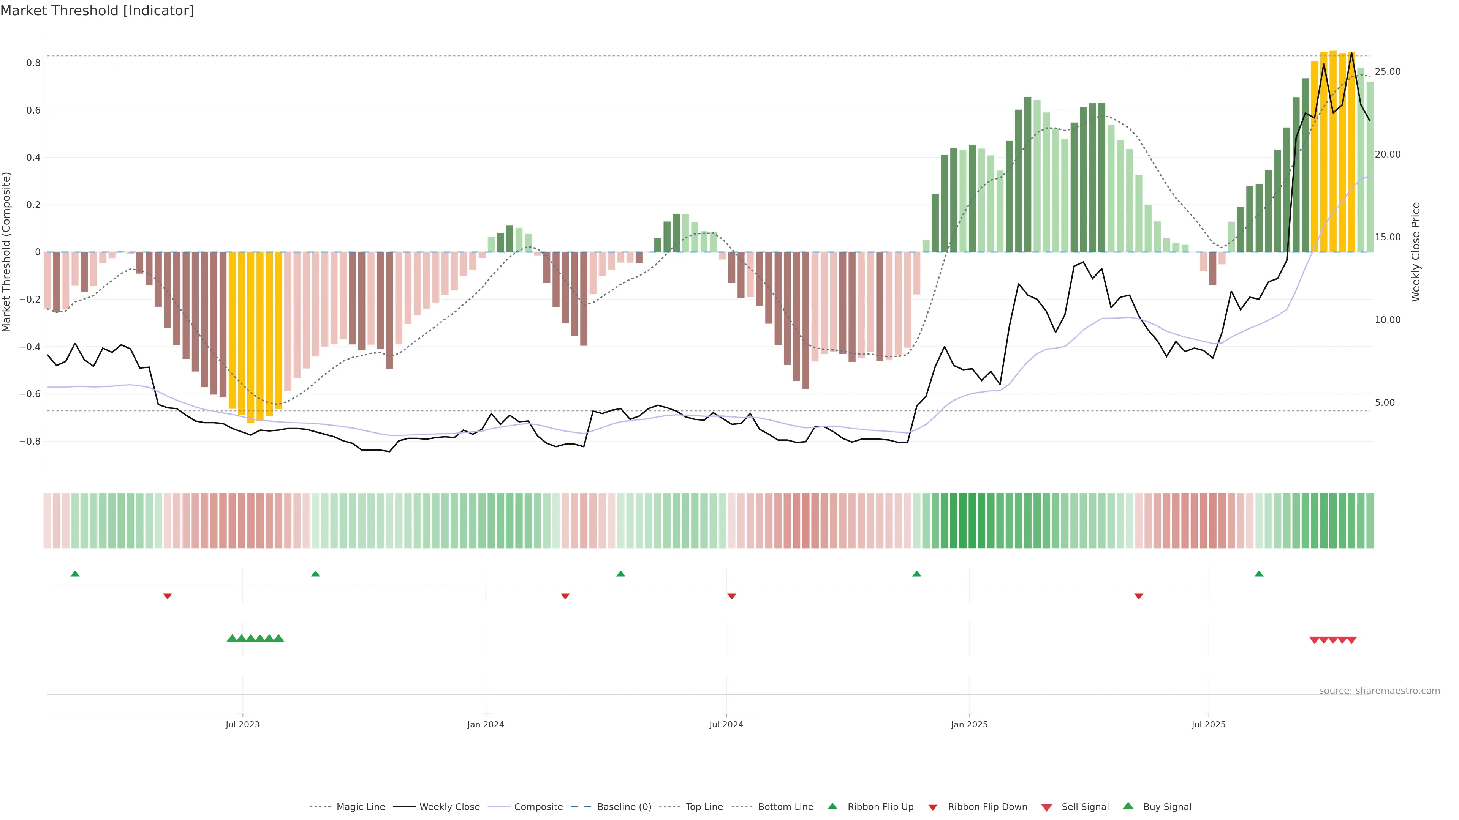Toggle the Weekly Close legend entry
Screen dimensions: 1459x820
(x=449, y=807)
